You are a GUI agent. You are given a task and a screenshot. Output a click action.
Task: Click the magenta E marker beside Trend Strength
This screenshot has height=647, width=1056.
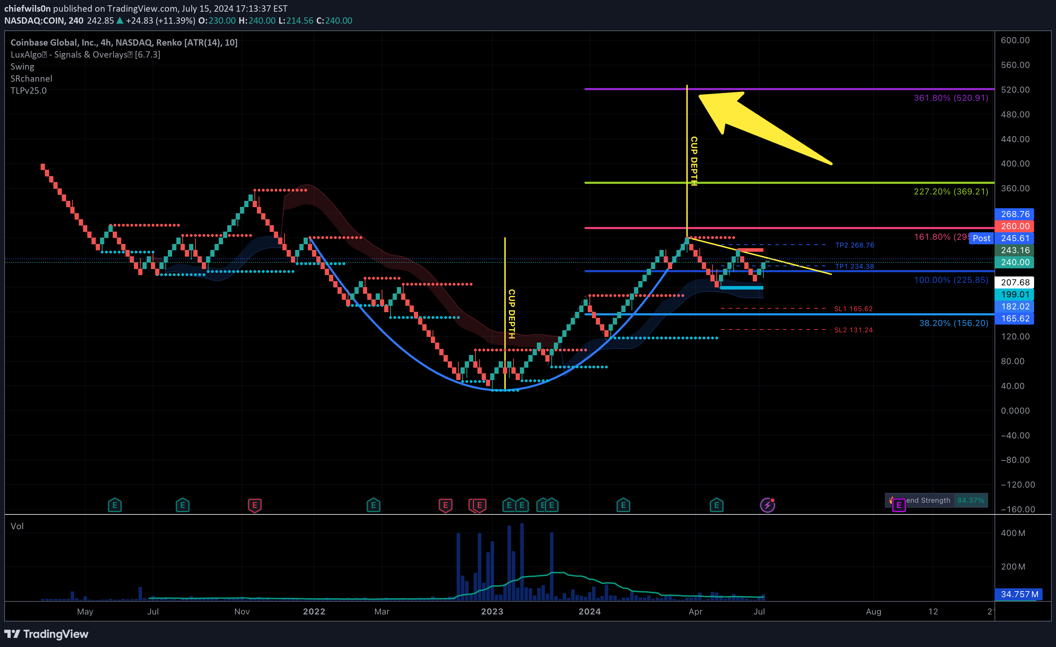[x=899, y=505]
